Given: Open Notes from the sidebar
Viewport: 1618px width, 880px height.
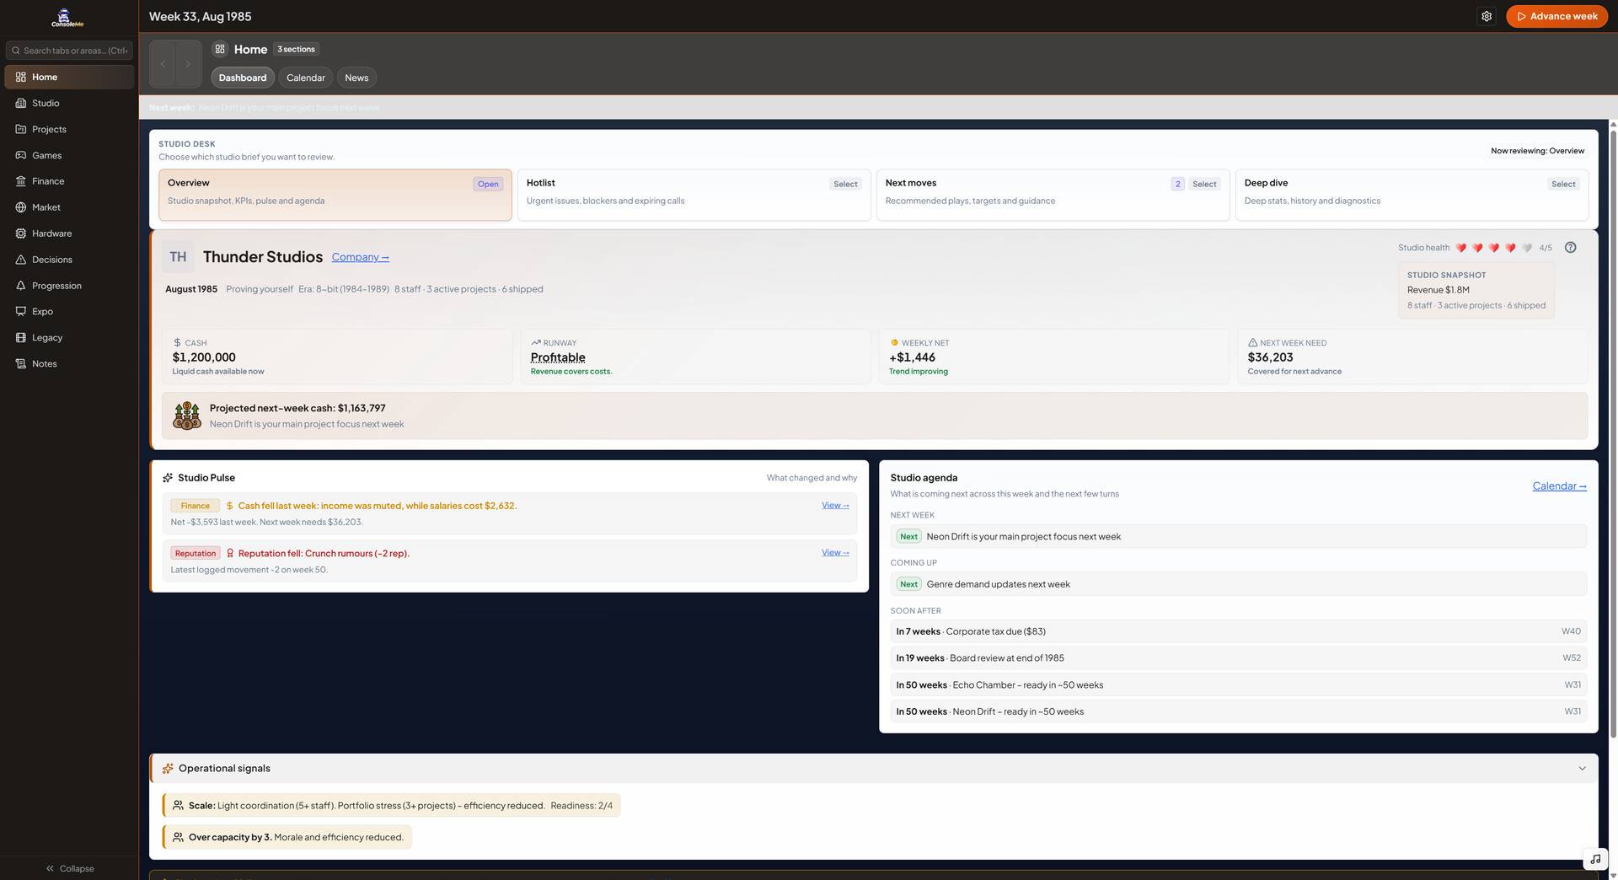Looking at the screenshot, I should (x=45, y=364).
